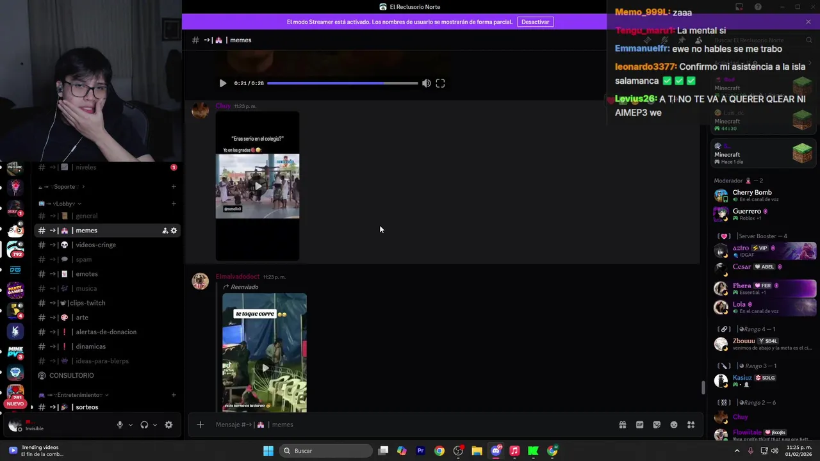
Task: Click the plus attach button in message bar
Action: 200,425
